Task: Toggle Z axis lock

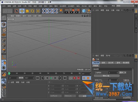Action: coord(55,11)
